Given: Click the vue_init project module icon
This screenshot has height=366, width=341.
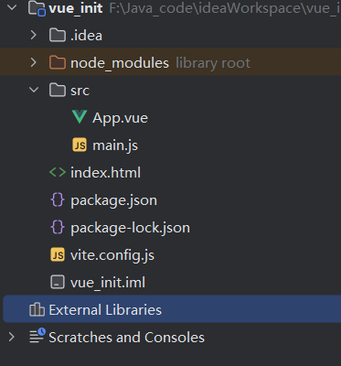Looking at the screenshot, I should 37,7.
